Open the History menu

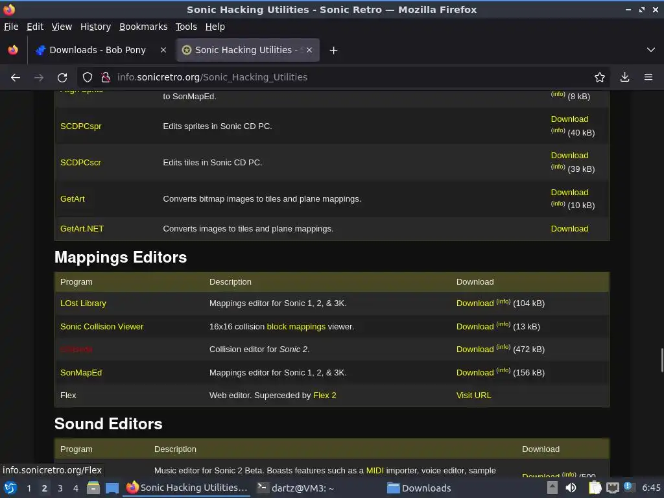96,27
